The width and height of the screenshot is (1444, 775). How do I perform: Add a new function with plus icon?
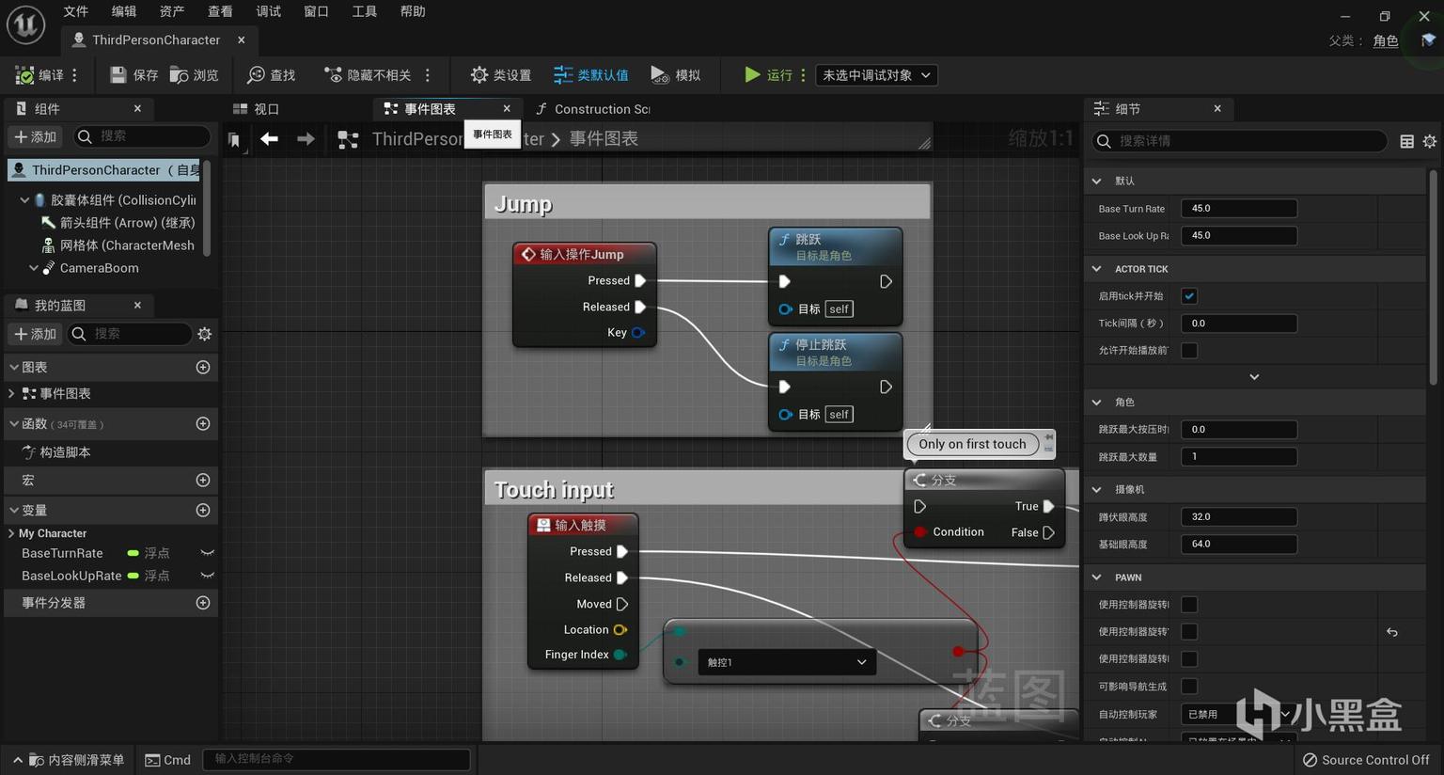pyautogui.click(x=202, y=424)
